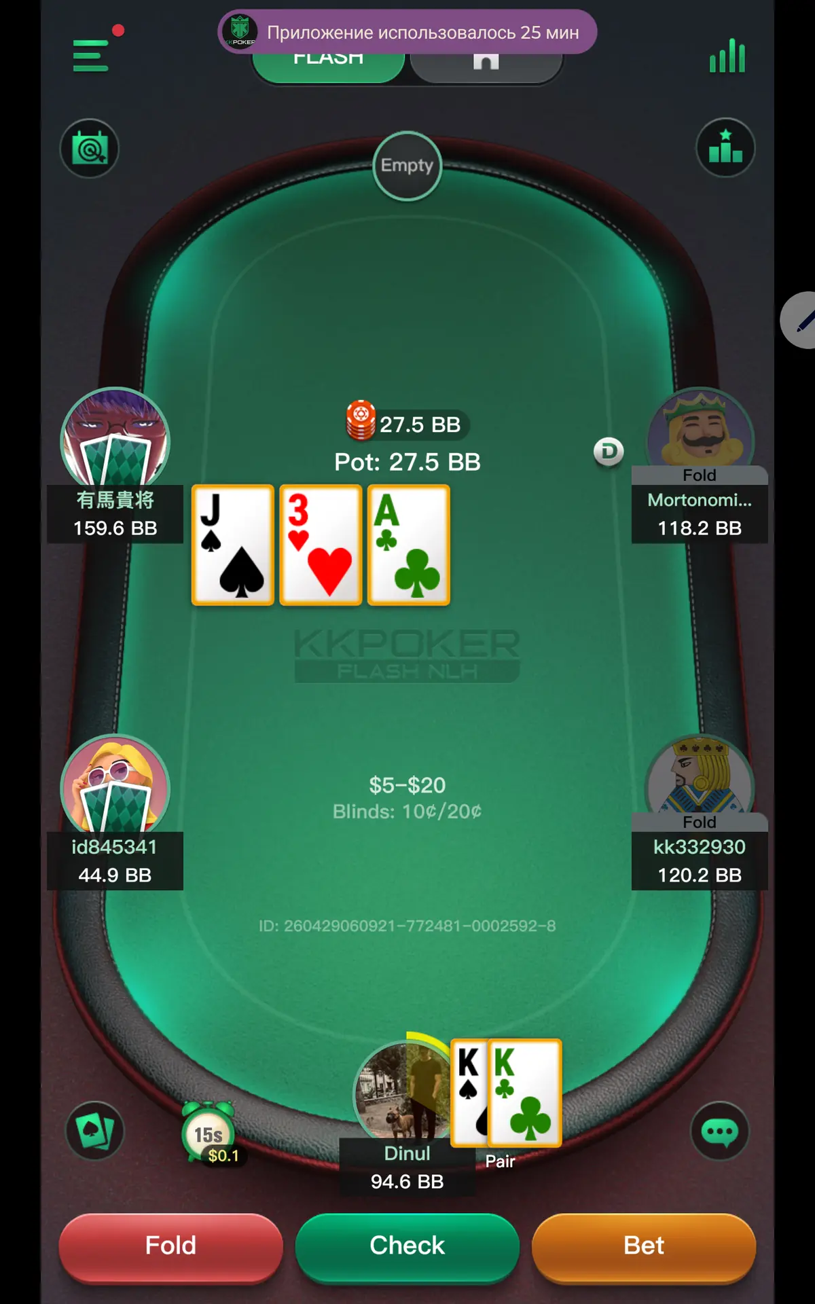Switch to the home tab
Viewport: 815px width, 1304px height.
[486, 65]
